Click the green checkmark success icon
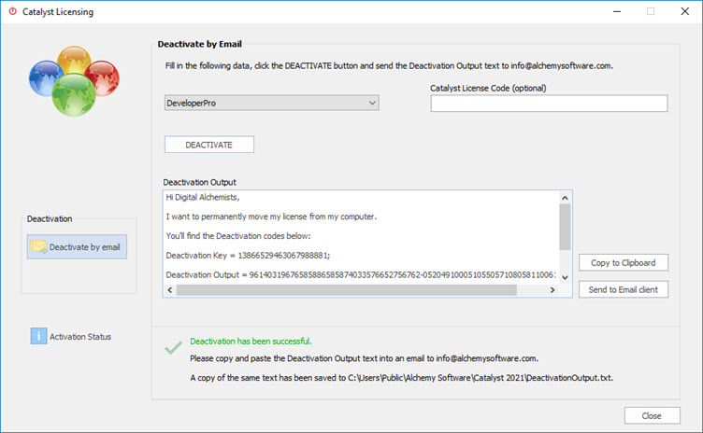The height and width of the screenshot is (433, 703). tap(173, 347)
